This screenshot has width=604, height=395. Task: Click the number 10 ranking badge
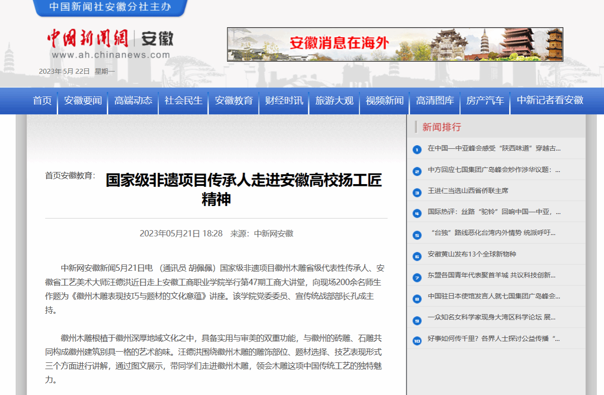pyautogui.click(x=417, y=340)
